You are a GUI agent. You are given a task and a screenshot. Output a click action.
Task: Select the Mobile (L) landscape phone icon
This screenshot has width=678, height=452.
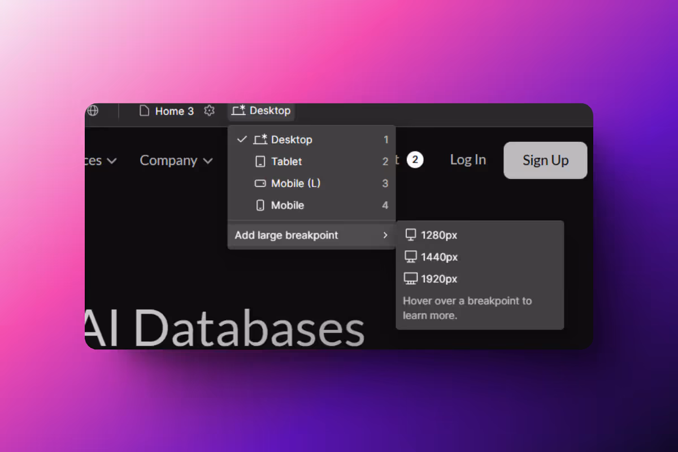[x=260, y=184]
